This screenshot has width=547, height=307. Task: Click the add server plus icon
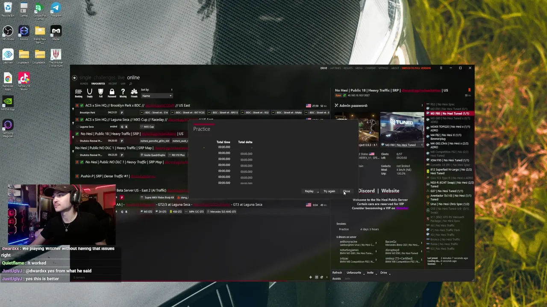(x=311, y=277)
